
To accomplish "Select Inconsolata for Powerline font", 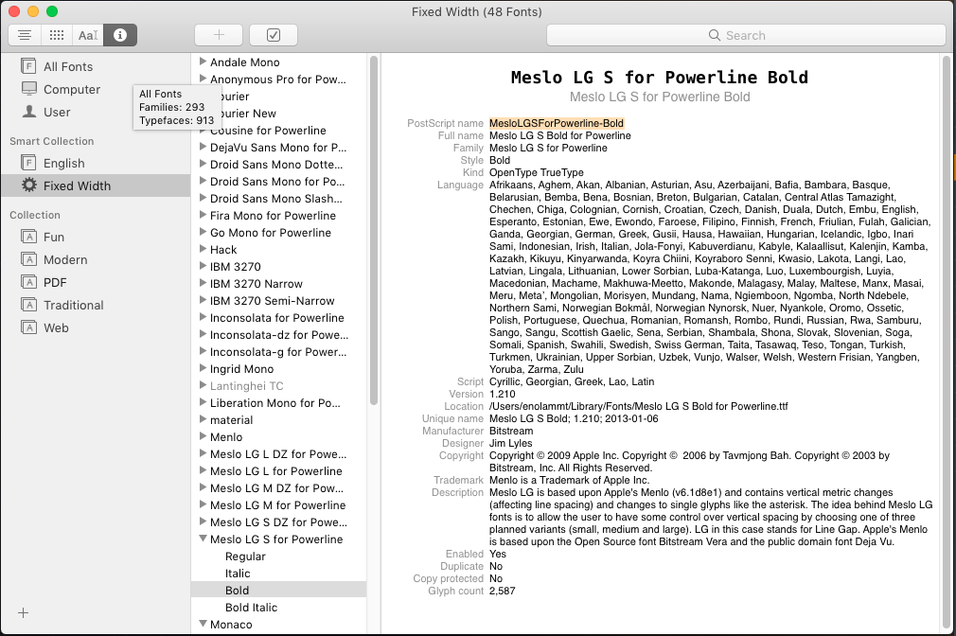I will [276, 318].
